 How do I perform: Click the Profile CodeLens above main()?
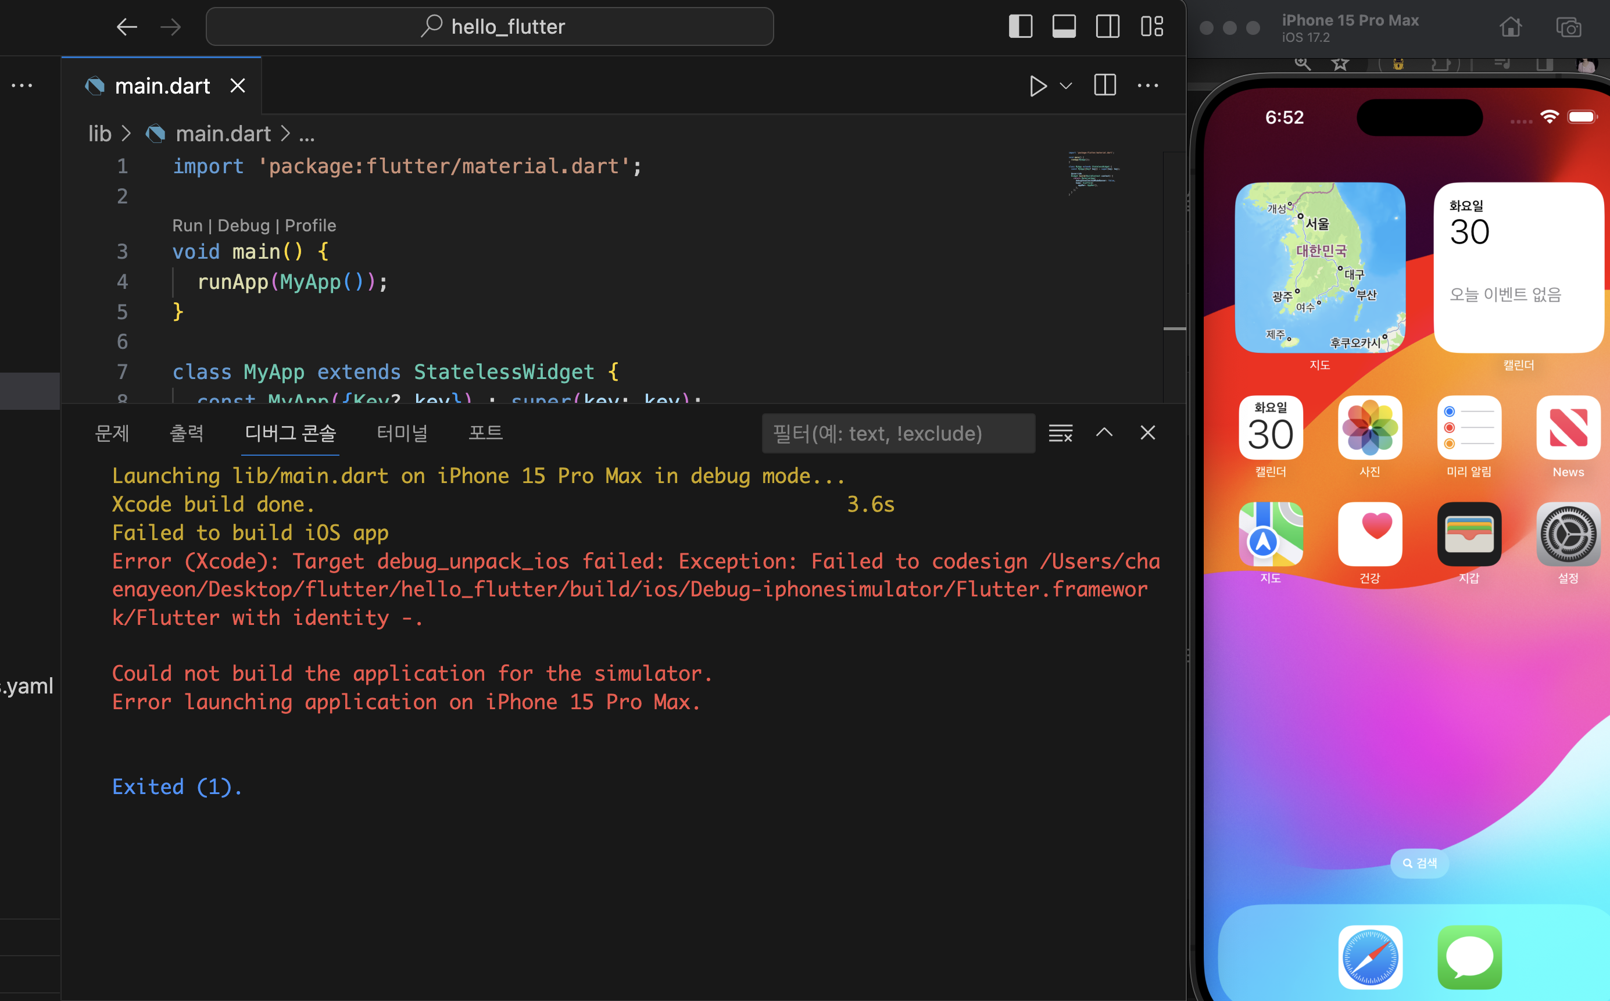(x=310, y=226)
